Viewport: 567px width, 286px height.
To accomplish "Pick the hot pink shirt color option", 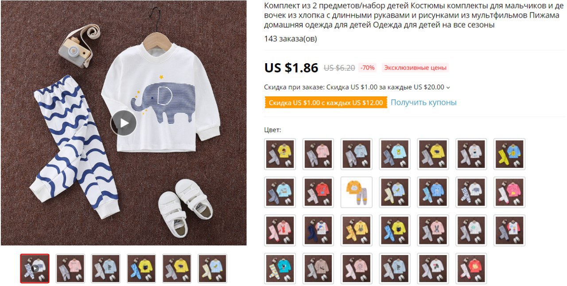I will tap(510, 192).
